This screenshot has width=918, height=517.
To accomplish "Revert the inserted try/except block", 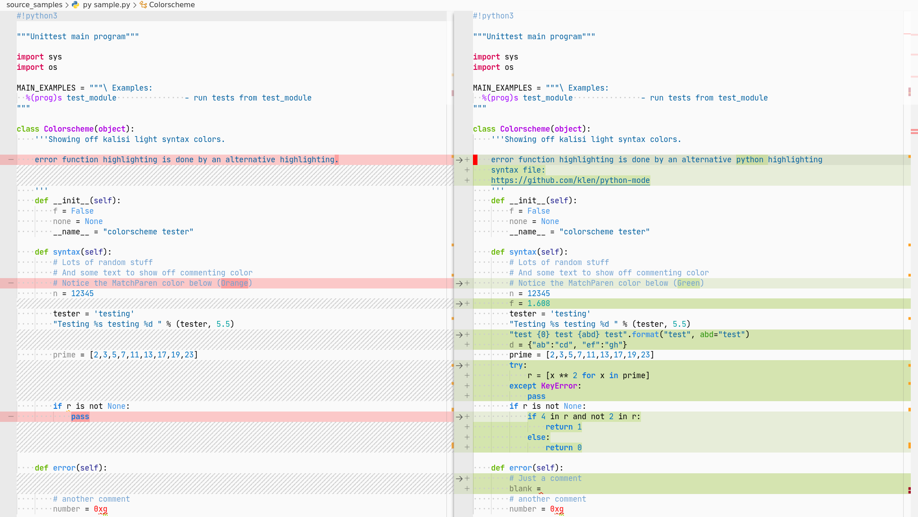I will (x=459, y=366).
